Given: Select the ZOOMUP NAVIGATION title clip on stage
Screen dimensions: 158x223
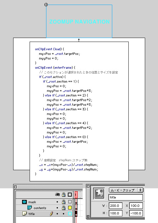Looking at the screenshot, I should (x=79, y=21).
